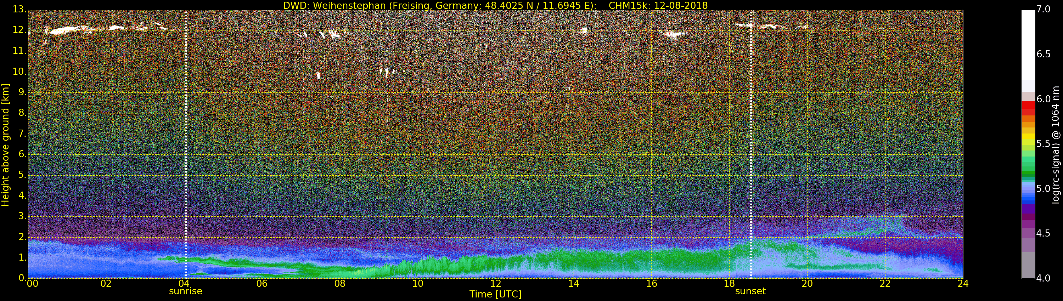The height and width of the screenshot is (301, 1063).
Task: Click the 12 tick on the time axis
Action: pyautogui.click(x=495, y=284)
